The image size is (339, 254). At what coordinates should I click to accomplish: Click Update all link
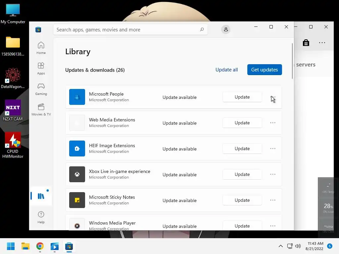(x=226, y=70)
